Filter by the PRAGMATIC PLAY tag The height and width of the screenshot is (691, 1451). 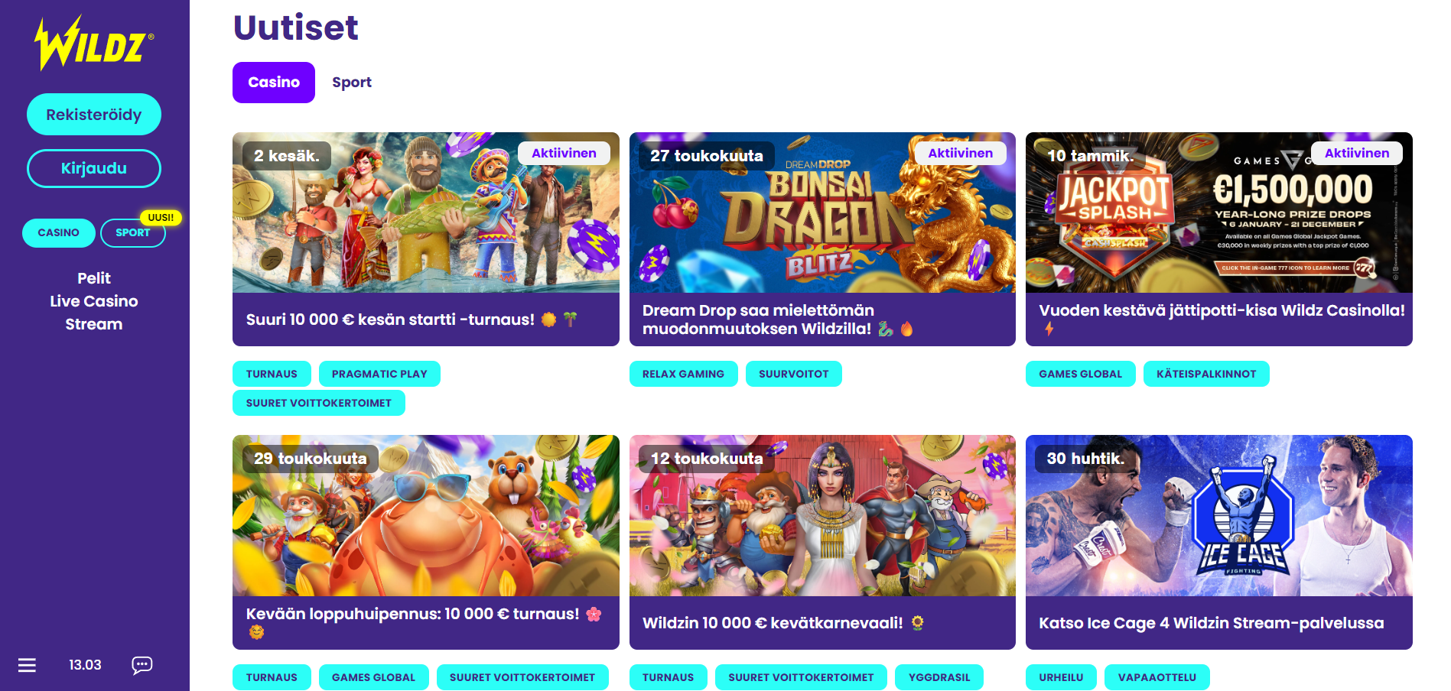[x=379, y=374]
